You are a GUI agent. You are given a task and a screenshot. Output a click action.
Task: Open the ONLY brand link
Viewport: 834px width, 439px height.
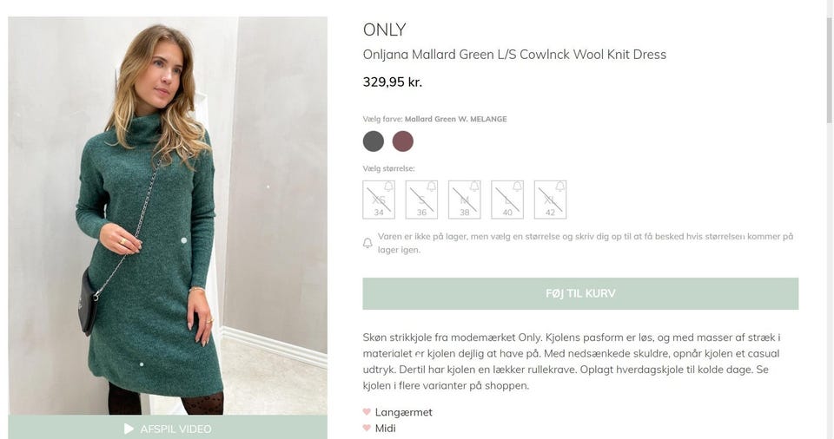[x=384, y=29]
